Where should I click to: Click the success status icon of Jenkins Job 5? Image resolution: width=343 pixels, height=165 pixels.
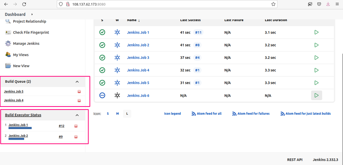coord(102,83)
